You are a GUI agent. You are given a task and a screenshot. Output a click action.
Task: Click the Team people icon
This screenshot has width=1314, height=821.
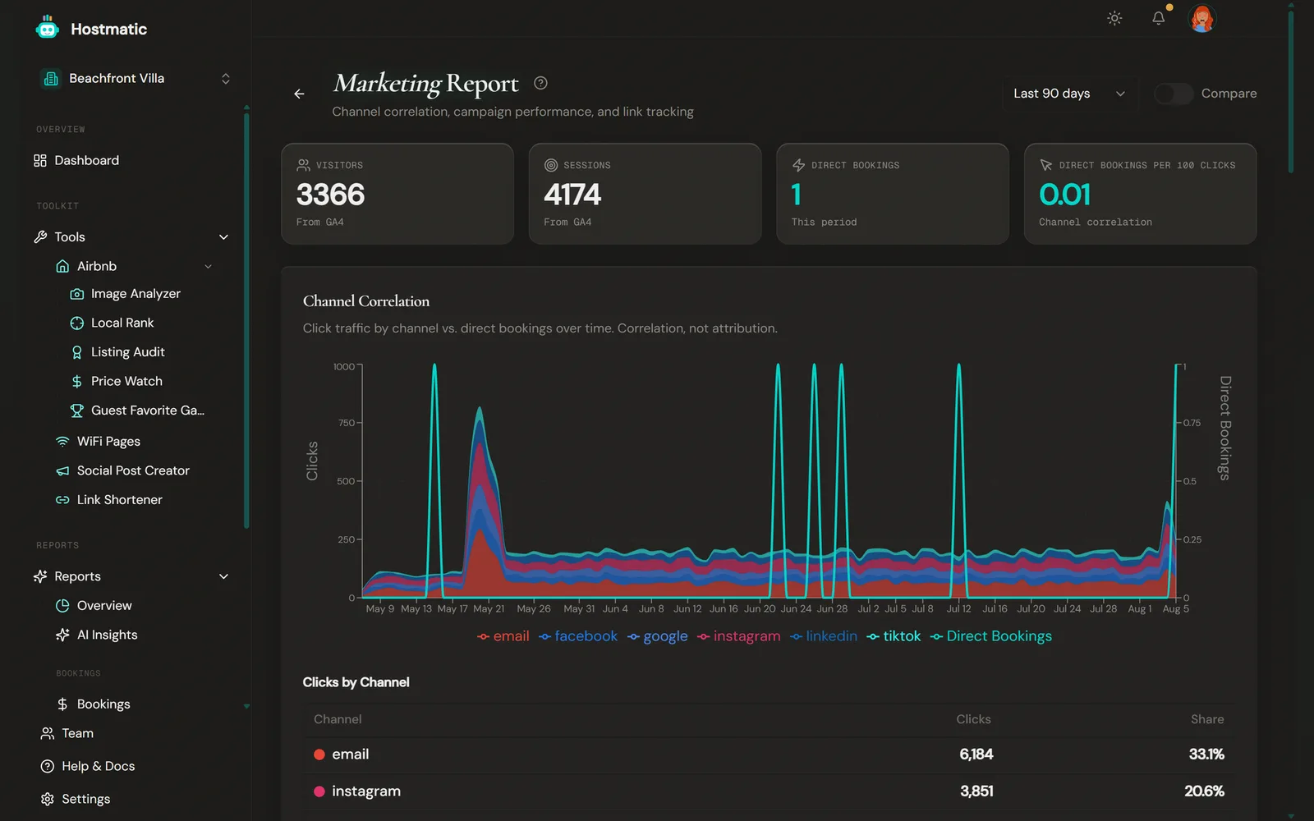point(48,733)
